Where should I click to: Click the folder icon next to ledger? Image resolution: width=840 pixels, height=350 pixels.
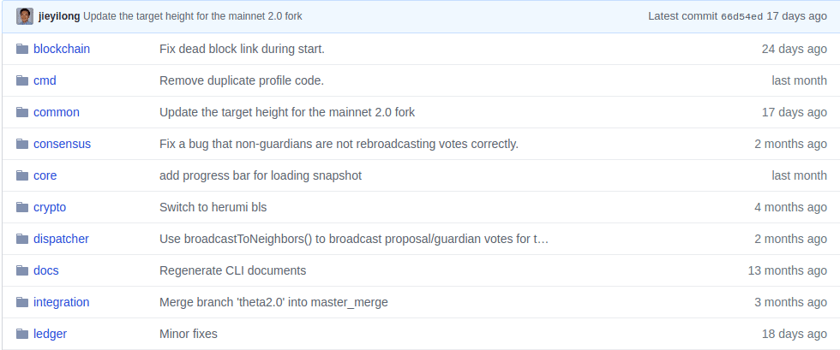tap(23, 334)
